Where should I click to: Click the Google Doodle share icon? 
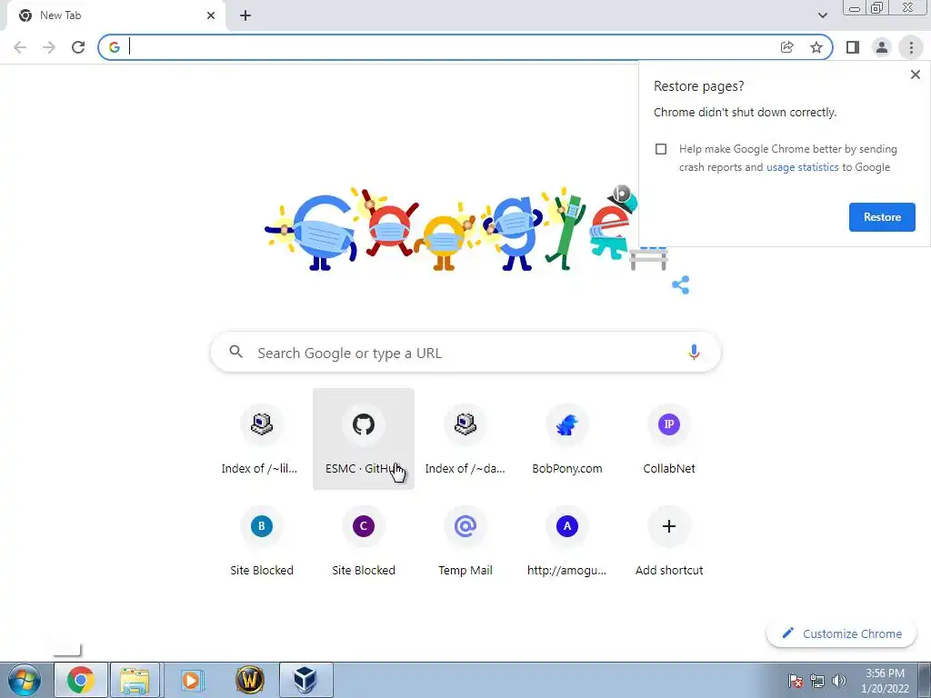click(x=680, y=284)
